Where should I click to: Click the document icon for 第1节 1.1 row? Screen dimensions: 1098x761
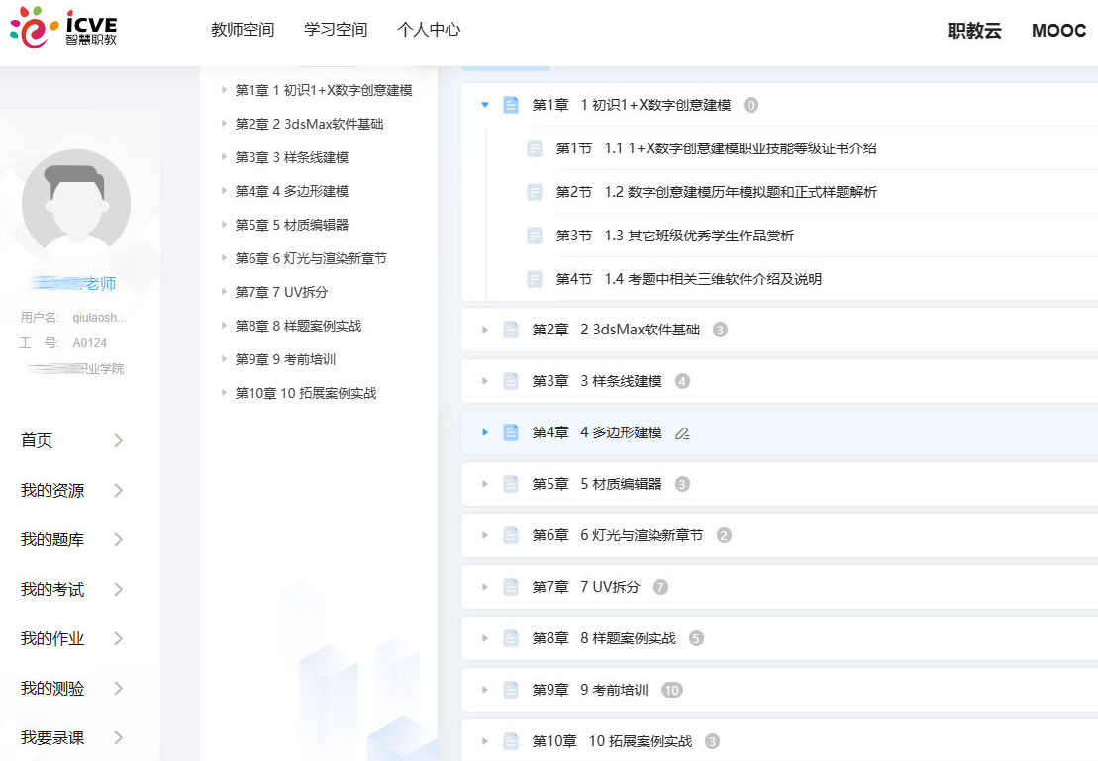pyautogui.click(x=535, y=148)
